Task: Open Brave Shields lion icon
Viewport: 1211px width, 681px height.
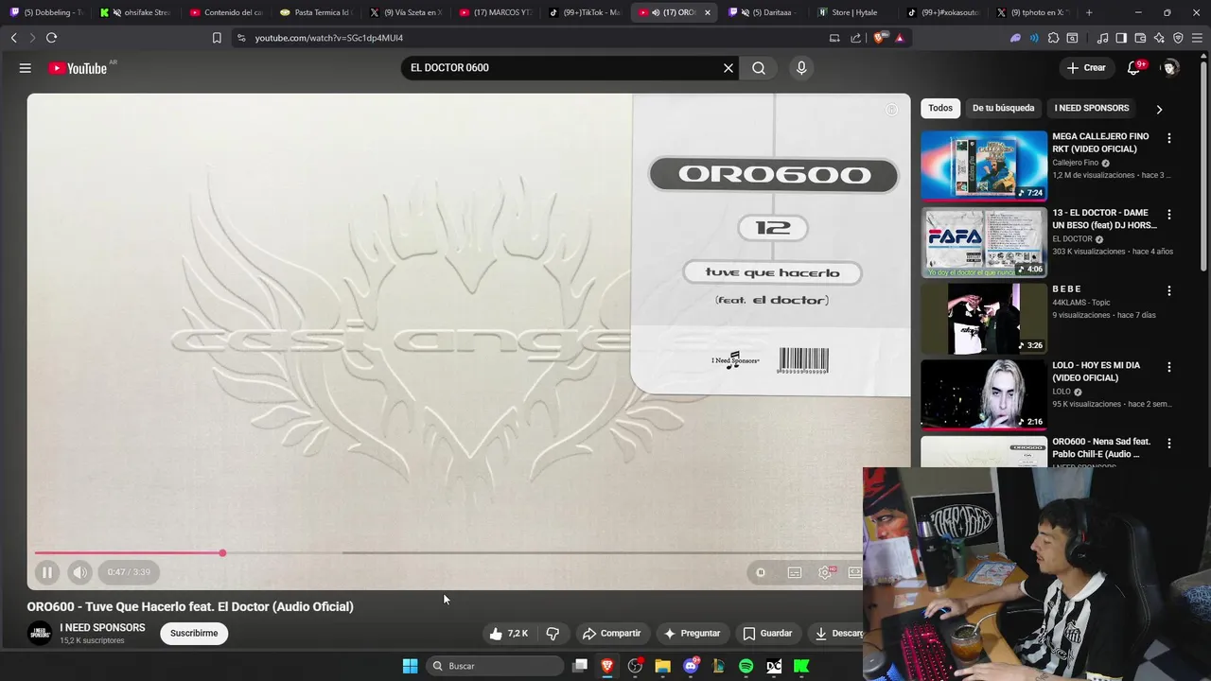Action: pos(880,38)
